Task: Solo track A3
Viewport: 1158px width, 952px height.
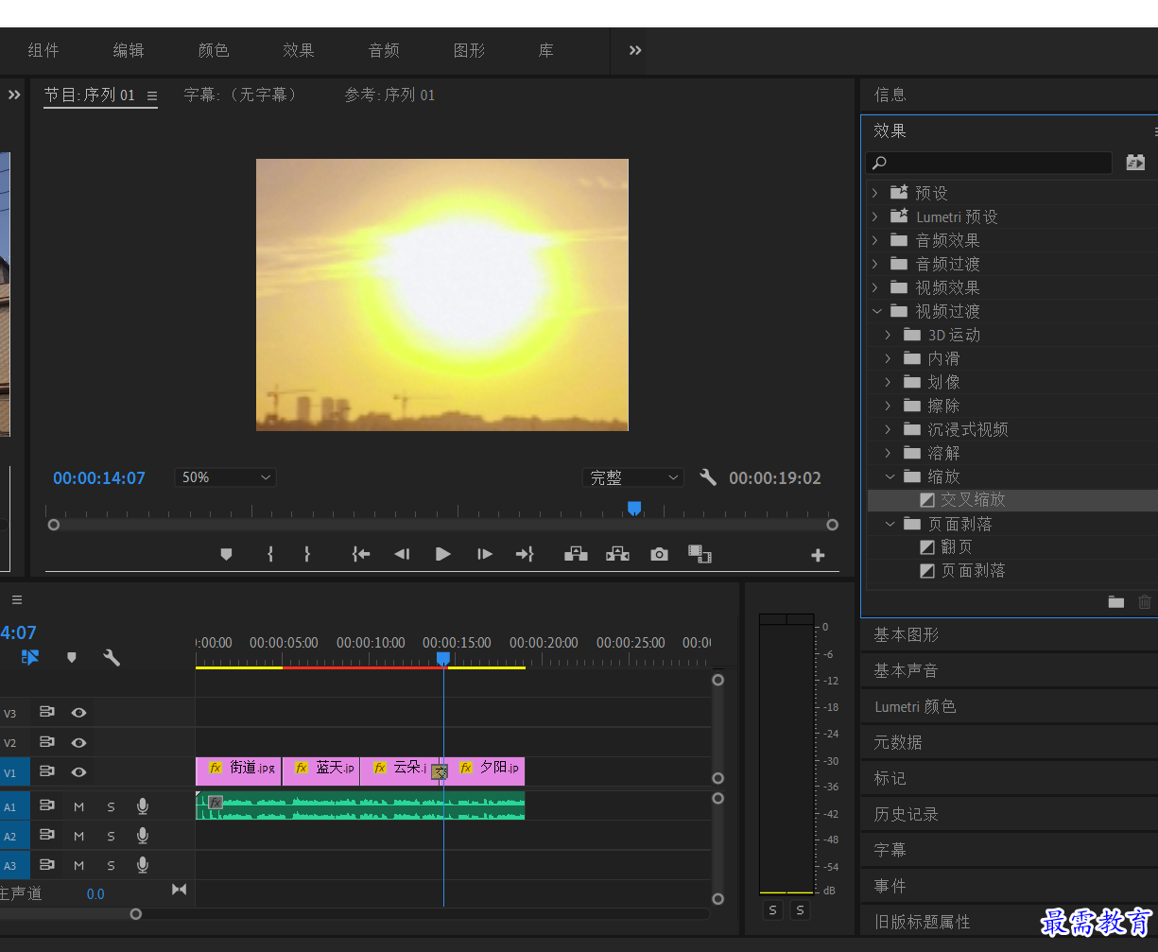Action: 111,865
